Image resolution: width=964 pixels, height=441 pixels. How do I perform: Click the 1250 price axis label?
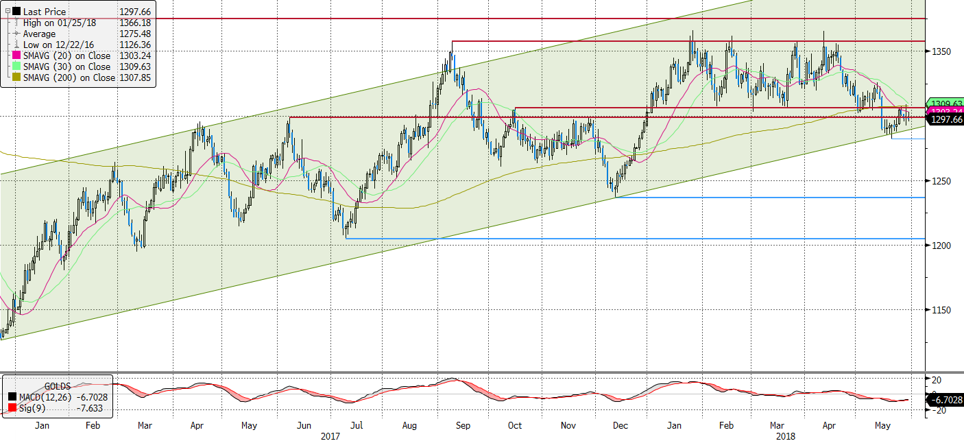[x=940, y=181]
